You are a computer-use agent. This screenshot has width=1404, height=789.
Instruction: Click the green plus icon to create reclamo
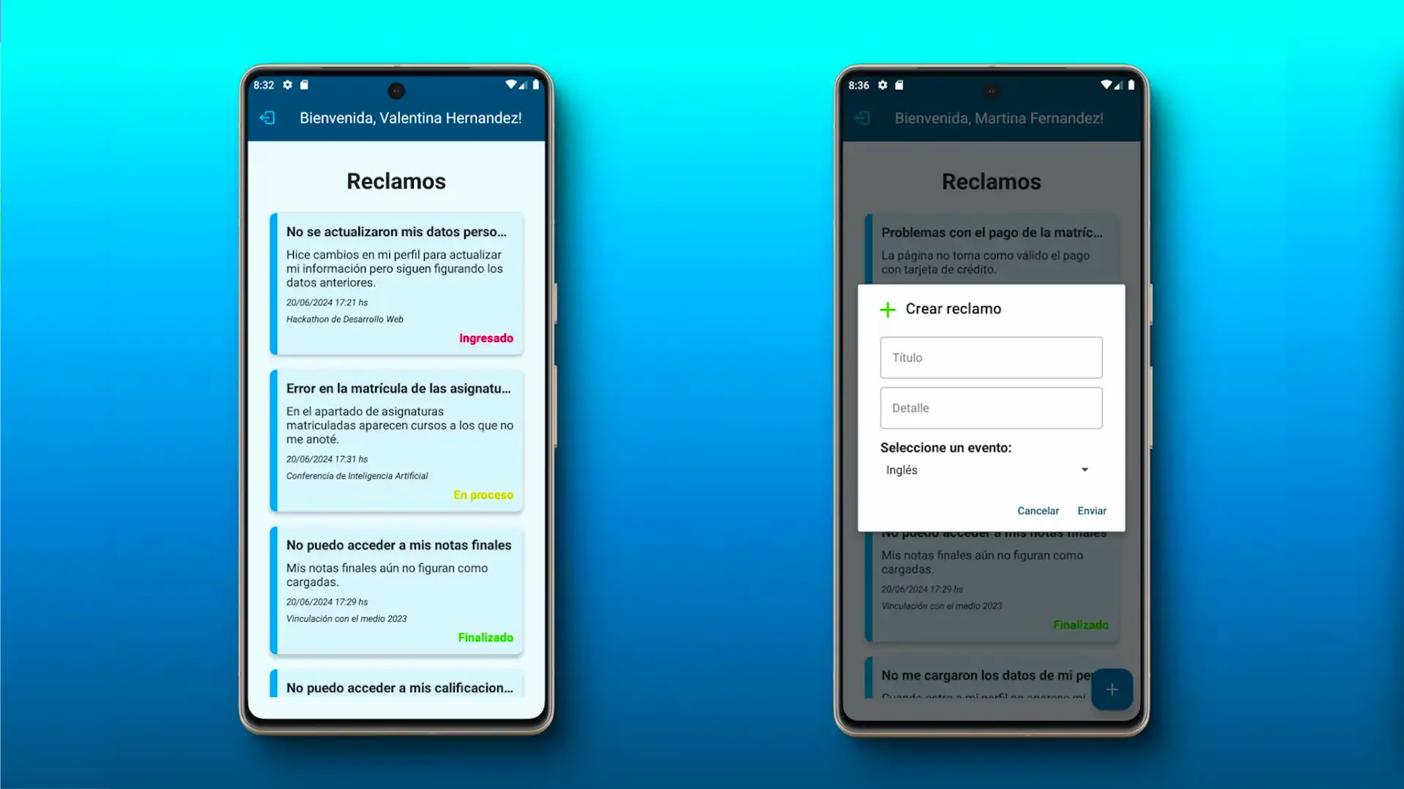pyautogui.click(x=886, y=308)
